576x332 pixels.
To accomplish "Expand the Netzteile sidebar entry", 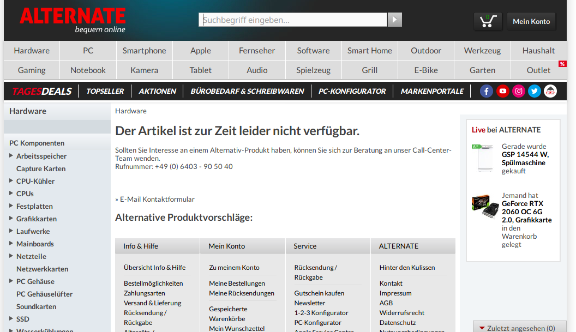I will 10,256.
